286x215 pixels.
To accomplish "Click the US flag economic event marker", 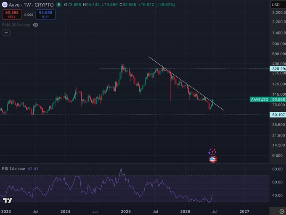I will 213,160.
